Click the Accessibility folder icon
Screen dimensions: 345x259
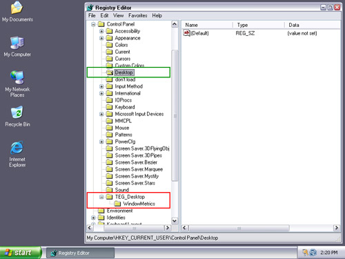pyautogui.click(x=109, y=31)
